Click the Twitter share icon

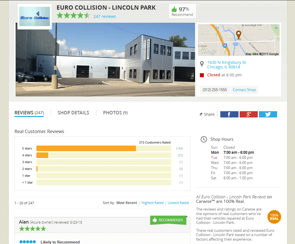coord(268,114)
